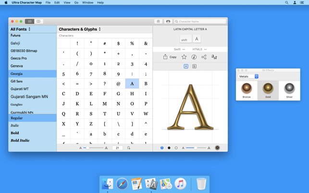Switch to book view icon

[38, 22]
